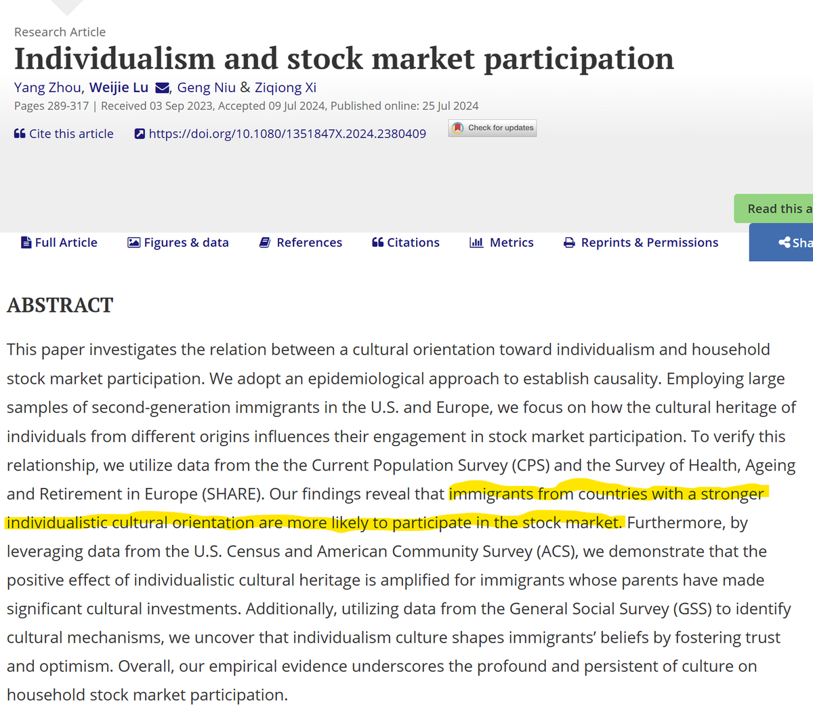Screen dimensions: 813x709
Task: Click the Pages 289-317 text
Action: tap(51, 106)
